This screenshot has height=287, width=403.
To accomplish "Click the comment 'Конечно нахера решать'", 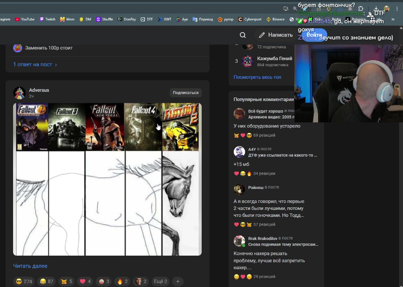I will click(269, 260).
